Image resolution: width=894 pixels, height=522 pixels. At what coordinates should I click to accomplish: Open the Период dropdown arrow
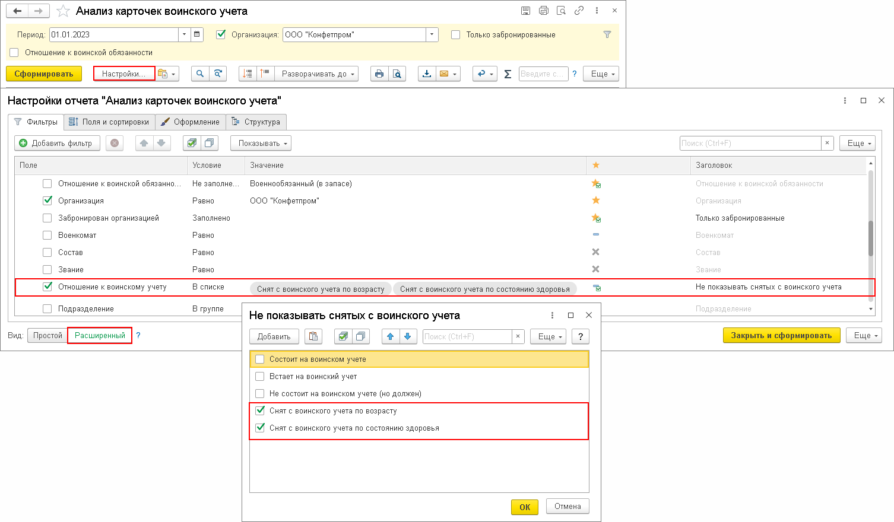click(x=184, y=34)
